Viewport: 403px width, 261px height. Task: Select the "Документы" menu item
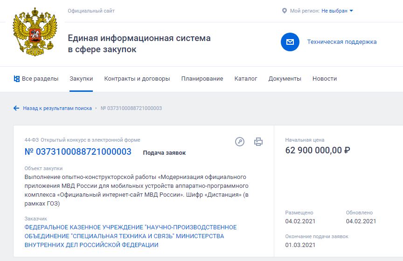(285, 78)
